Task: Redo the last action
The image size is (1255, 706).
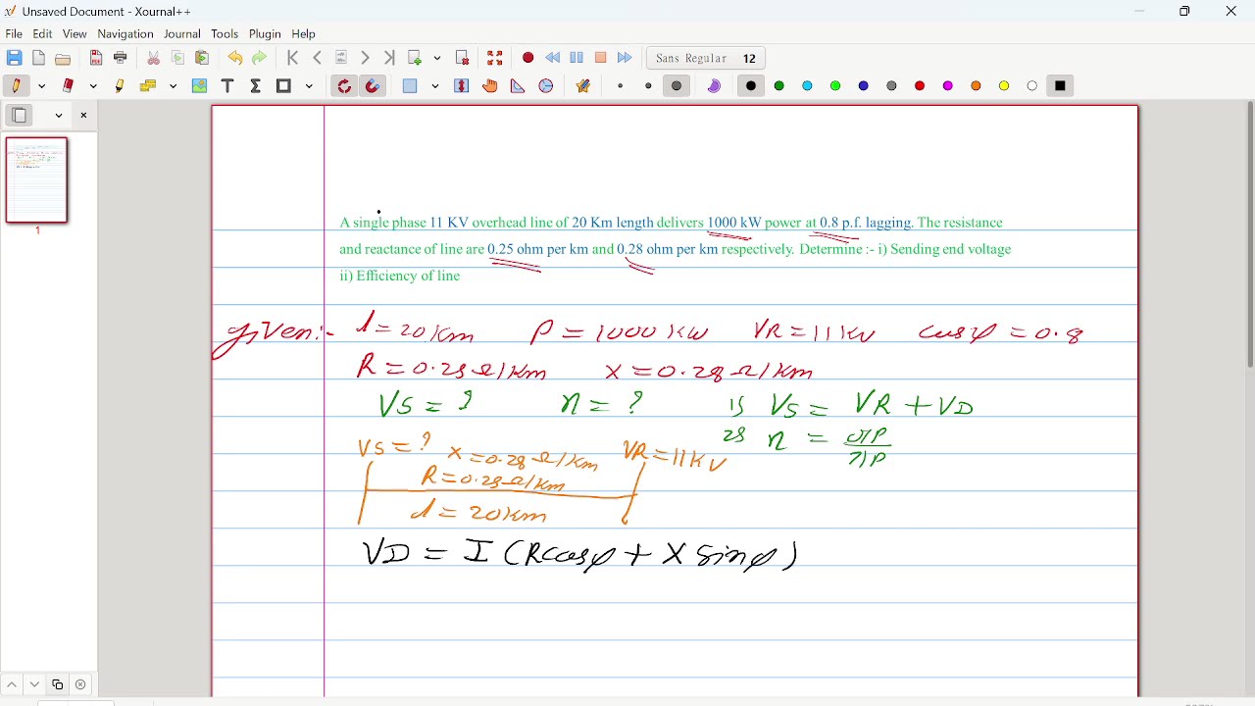Action: click(x=260, y=59)
